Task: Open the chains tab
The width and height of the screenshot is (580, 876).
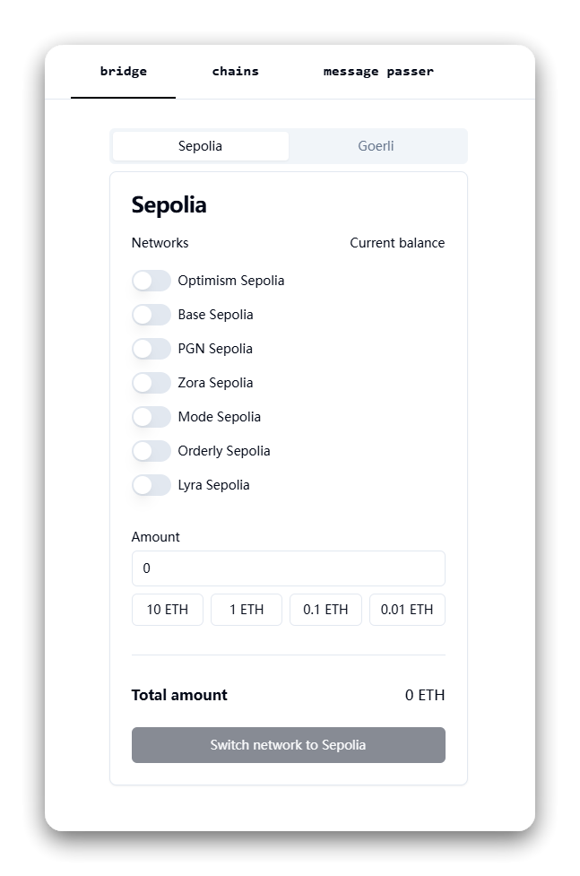Action: [235, 71]
